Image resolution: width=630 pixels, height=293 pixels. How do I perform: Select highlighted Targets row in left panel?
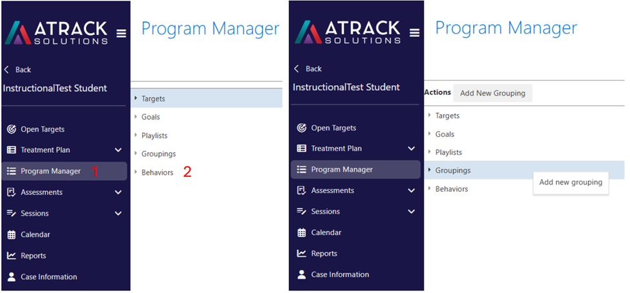[207, 98]
